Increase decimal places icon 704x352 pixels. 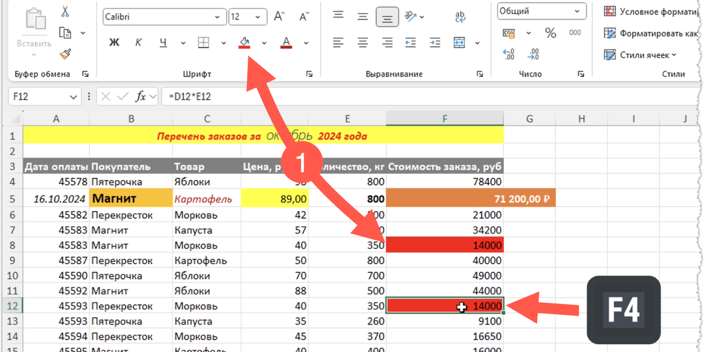pyautogui.click(x=509, y=54)
